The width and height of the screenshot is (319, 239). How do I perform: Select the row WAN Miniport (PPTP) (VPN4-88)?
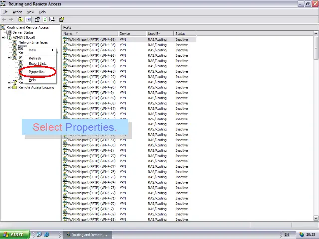[130, 103]
